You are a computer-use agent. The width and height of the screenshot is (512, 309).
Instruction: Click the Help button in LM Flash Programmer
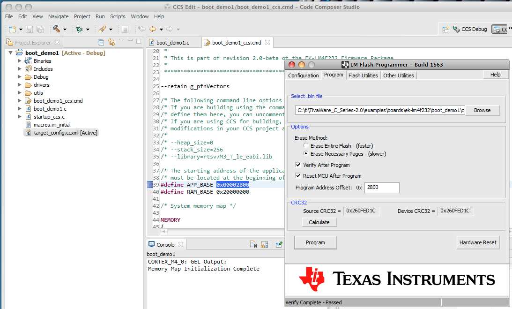tap(495, 75)
